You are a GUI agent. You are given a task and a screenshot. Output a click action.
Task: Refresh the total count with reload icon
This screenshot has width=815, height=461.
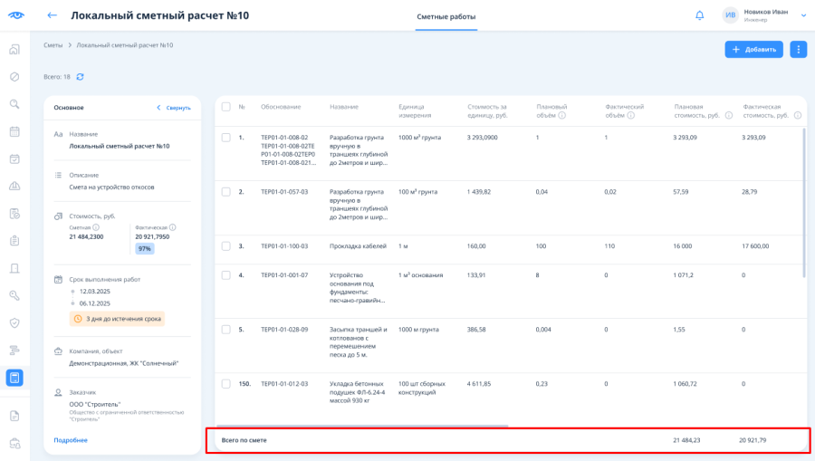click(x=80, y=77)
